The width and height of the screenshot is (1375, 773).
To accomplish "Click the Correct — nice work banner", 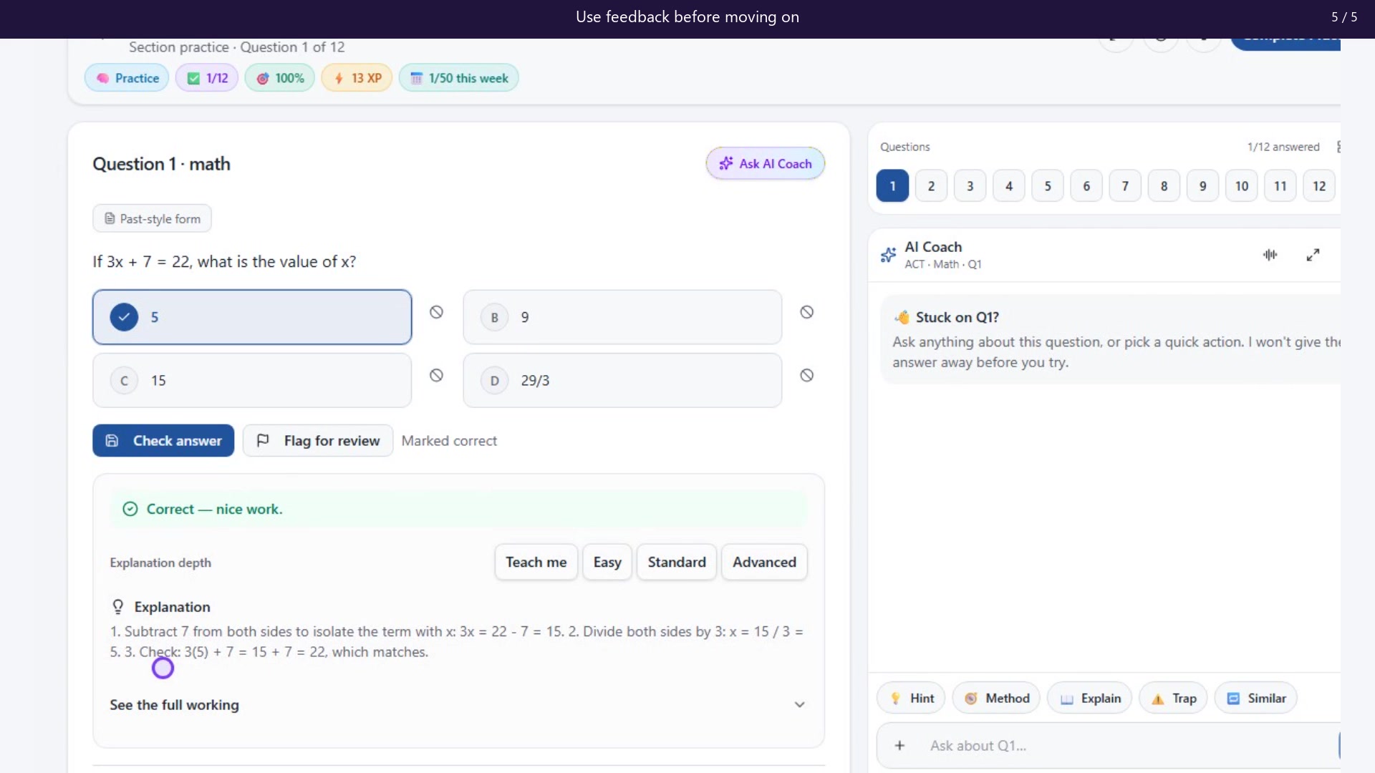I will 458,509.
